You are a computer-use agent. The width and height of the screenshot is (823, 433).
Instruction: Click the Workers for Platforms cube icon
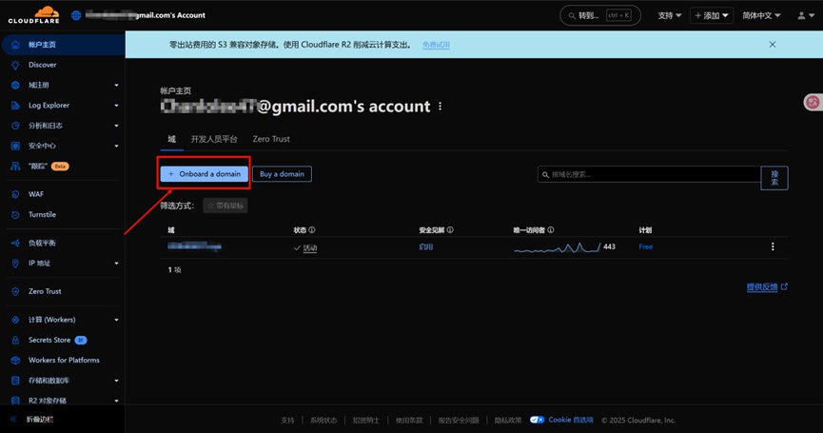(x=15, y=360)
